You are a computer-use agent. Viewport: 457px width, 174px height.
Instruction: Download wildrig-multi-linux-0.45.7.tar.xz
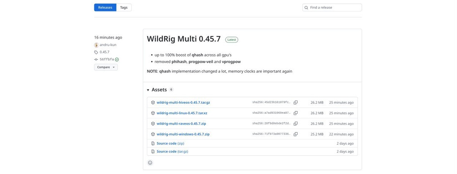tap(182, 113)
